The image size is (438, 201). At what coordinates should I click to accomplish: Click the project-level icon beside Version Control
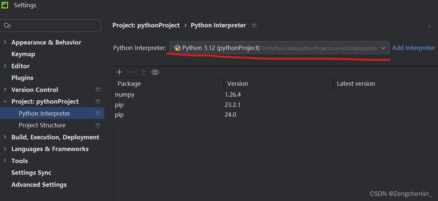pos(98,90)
